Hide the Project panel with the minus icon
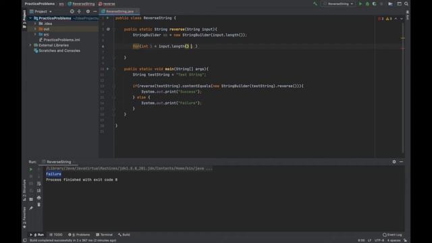432x243 pixels. pos(95,11)
